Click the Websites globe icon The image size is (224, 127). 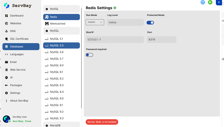point(7,24)
